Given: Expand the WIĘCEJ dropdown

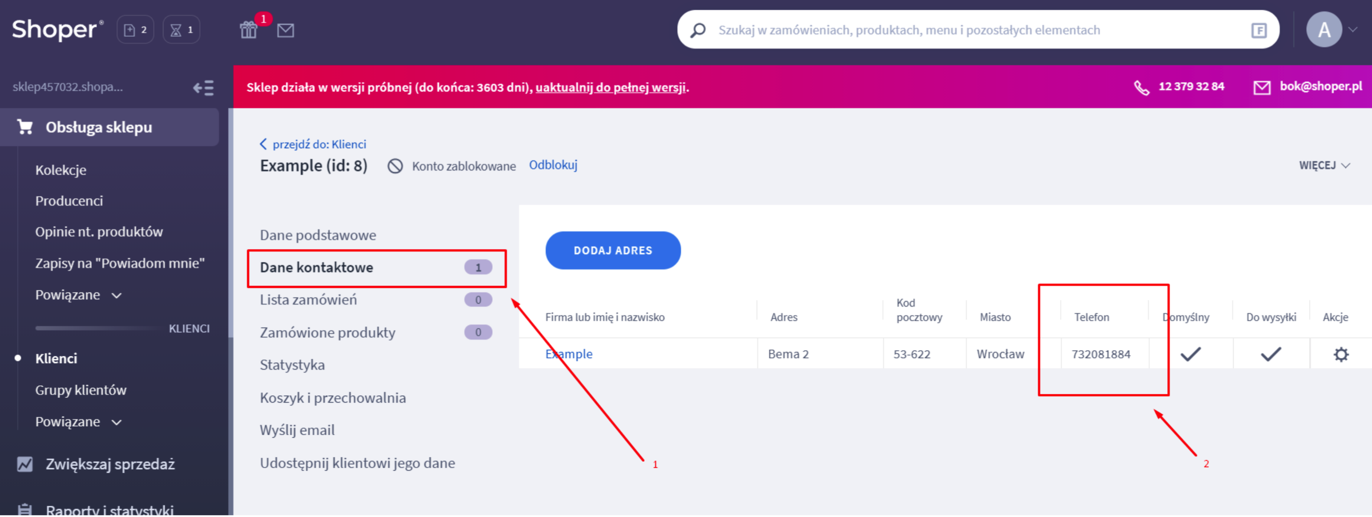Looking at the screenshot, I should [x=1324, y=165].
